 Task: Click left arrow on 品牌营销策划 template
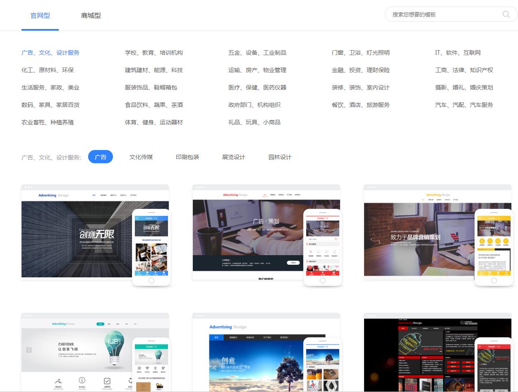coord(372,240)
